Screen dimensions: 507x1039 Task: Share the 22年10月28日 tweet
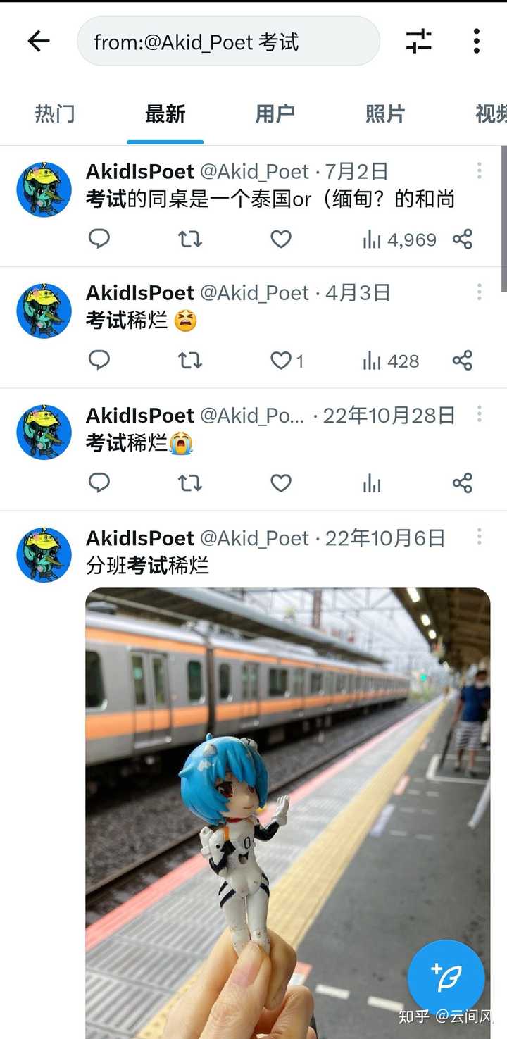click(463, 483)
